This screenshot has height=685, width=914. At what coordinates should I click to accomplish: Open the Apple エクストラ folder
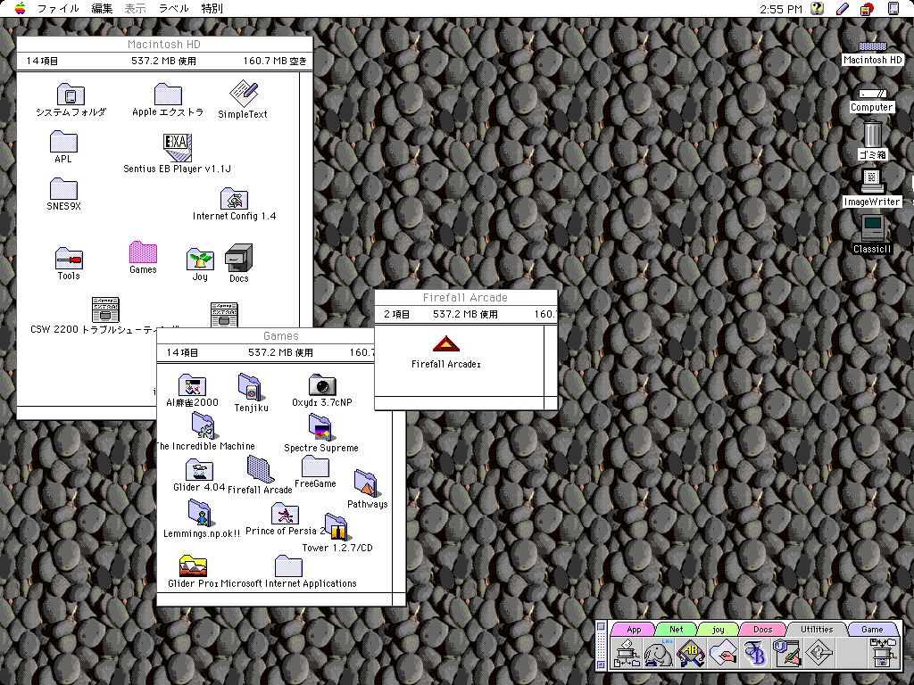[x=168, y=95]
